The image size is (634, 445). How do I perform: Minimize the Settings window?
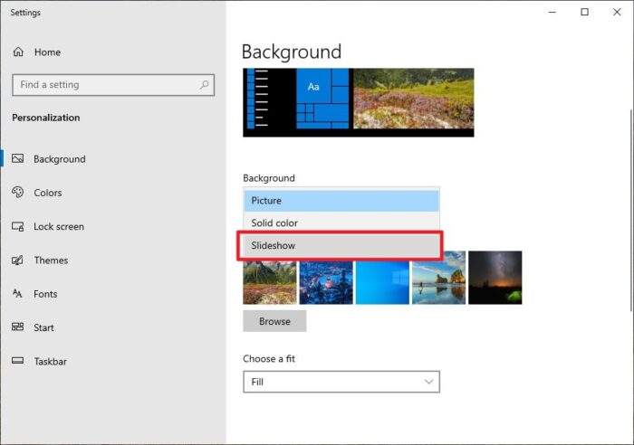(552, 12)
